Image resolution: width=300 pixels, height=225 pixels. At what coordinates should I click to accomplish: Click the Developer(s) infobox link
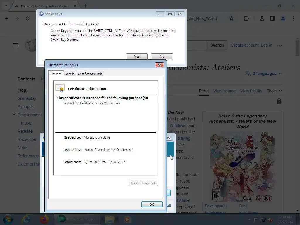pos(216,206)
